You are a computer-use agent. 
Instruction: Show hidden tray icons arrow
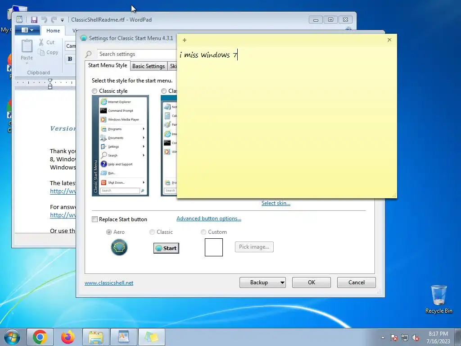(383, 337)
